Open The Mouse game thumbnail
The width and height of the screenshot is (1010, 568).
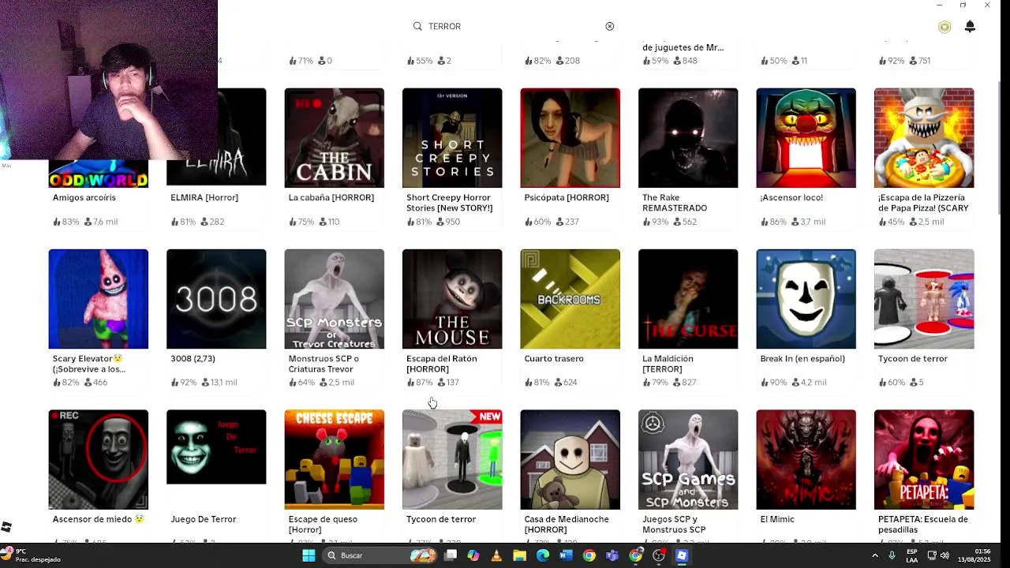coord(452,299)
